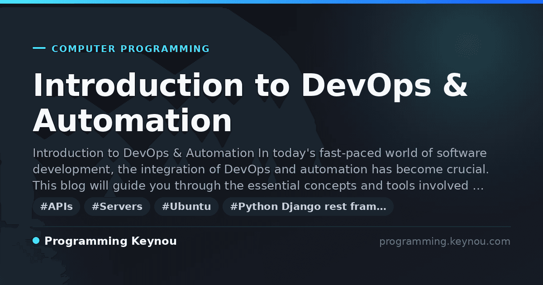
Task: Click the cyan dot beside Programming Keynou
Action: click(36, 241)
